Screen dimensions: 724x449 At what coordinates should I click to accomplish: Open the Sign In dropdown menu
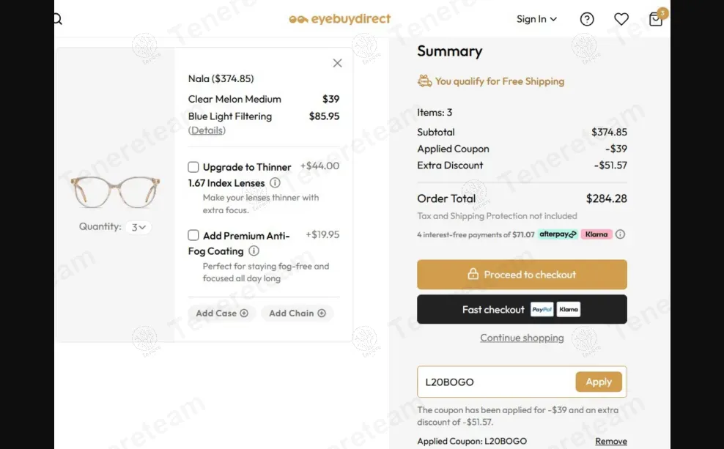point(536,19)
